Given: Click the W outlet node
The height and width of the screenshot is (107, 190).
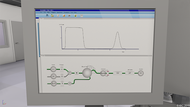Looking at the screenshot, I should coord(141,73).
